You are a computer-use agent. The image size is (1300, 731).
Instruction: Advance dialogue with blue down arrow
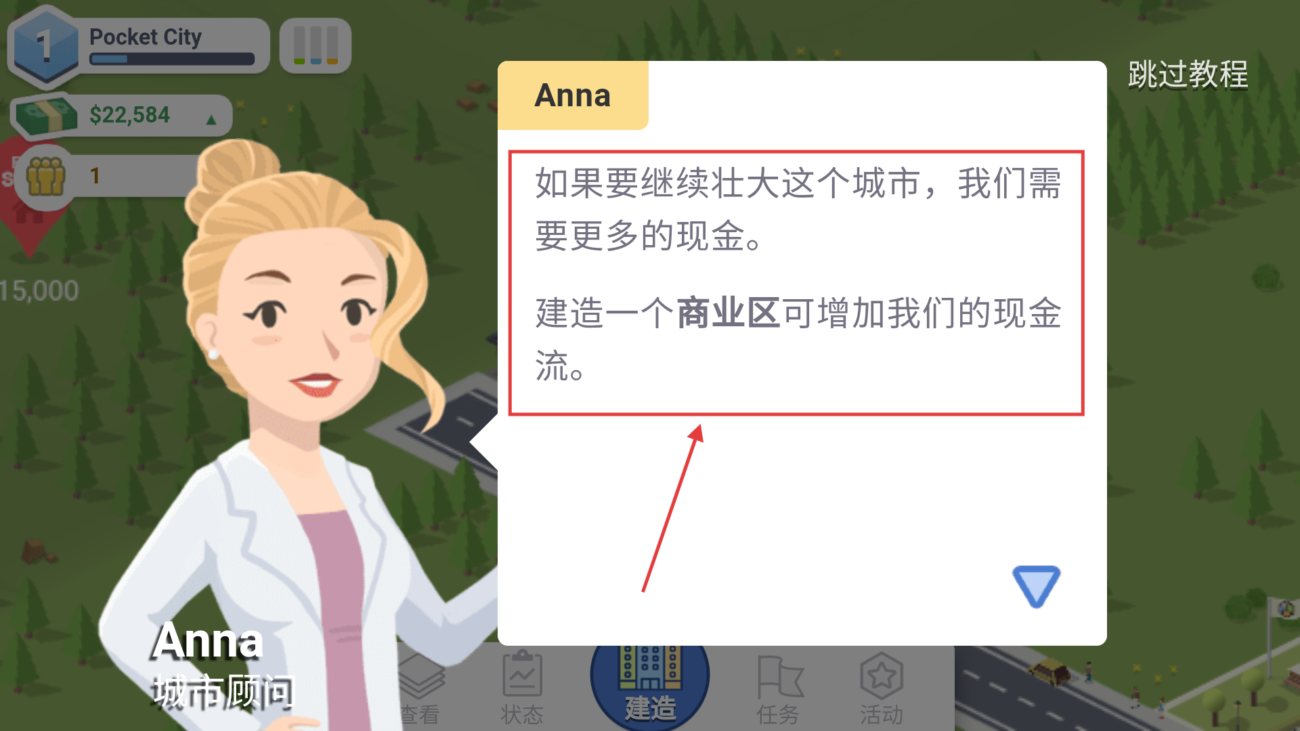[x=1036, y=586]
